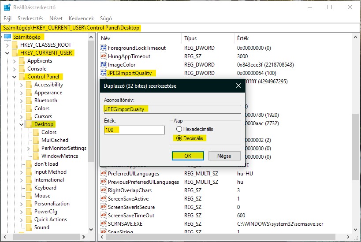Click the registry path address bar

point(180,28)
